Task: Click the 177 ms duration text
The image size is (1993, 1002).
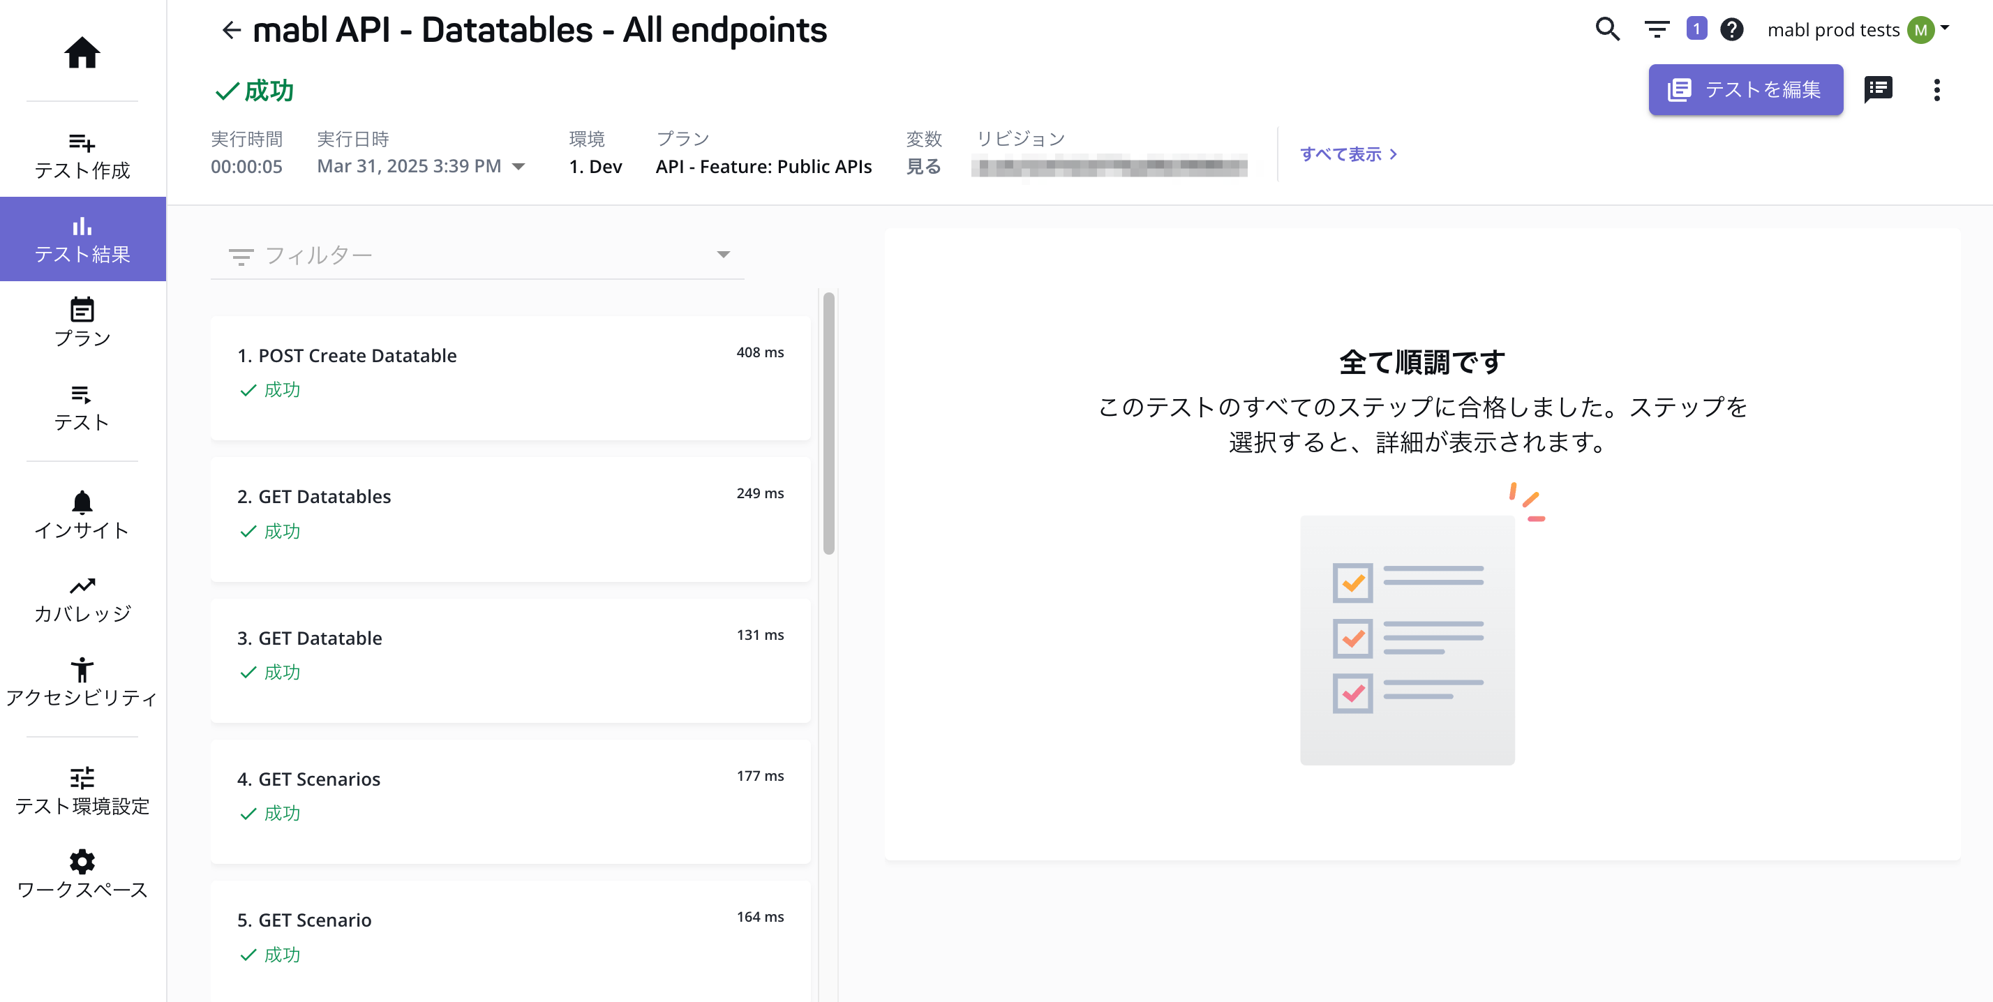Action: (x=760, y=775)
